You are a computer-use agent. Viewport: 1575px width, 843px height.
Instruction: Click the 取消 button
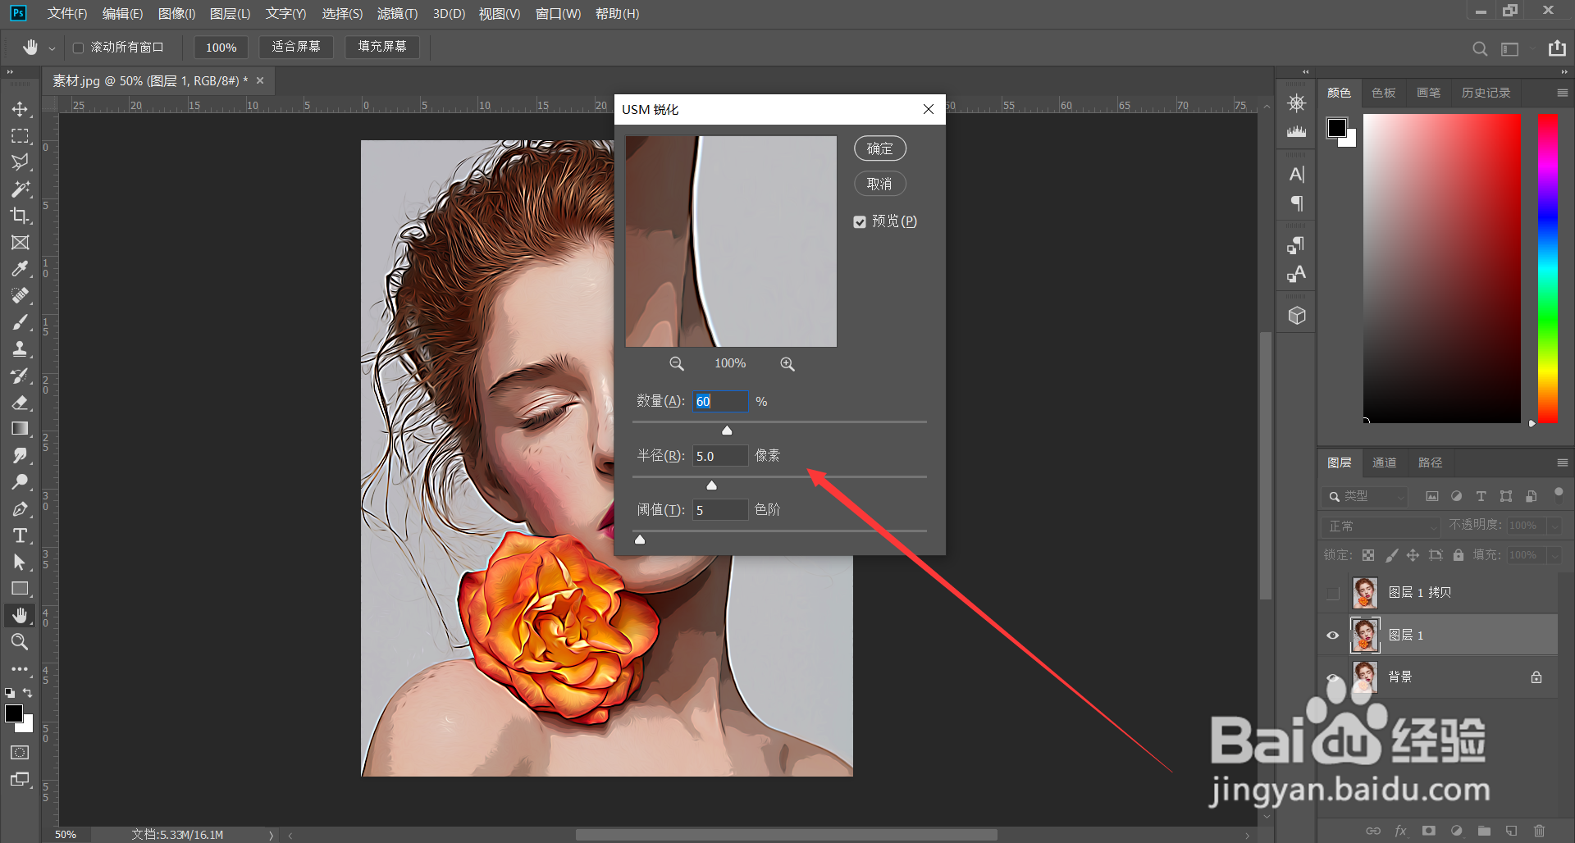879,184
